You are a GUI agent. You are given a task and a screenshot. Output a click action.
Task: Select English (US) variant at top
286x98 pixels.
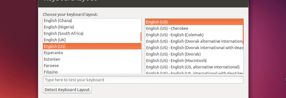tap(194, 22)
